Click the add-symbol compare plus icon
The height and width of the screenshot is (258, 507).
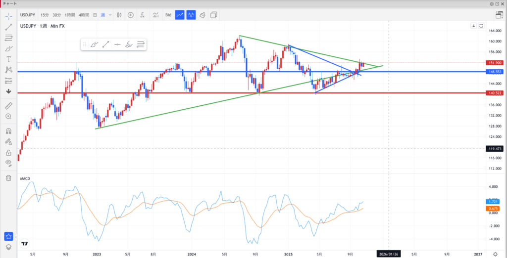(131, 15)
